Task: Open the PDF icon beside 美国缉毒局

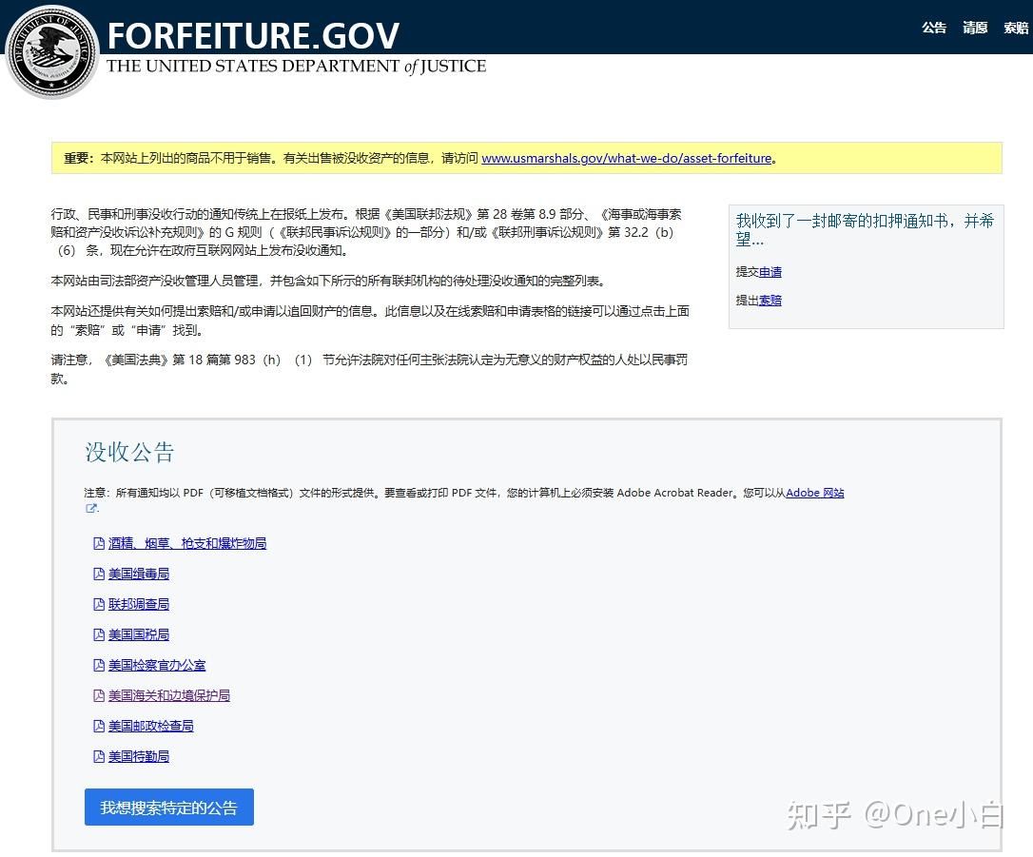Action: click(x=99, y=573)
